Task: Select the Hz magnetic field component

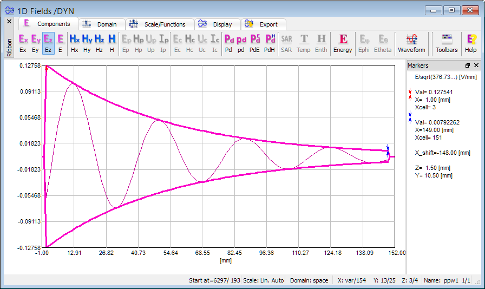Action: (99, 43)
